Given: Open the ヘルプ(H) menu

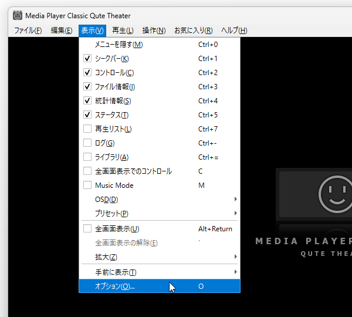Looking at the screenshot, I should coord(234,31).
